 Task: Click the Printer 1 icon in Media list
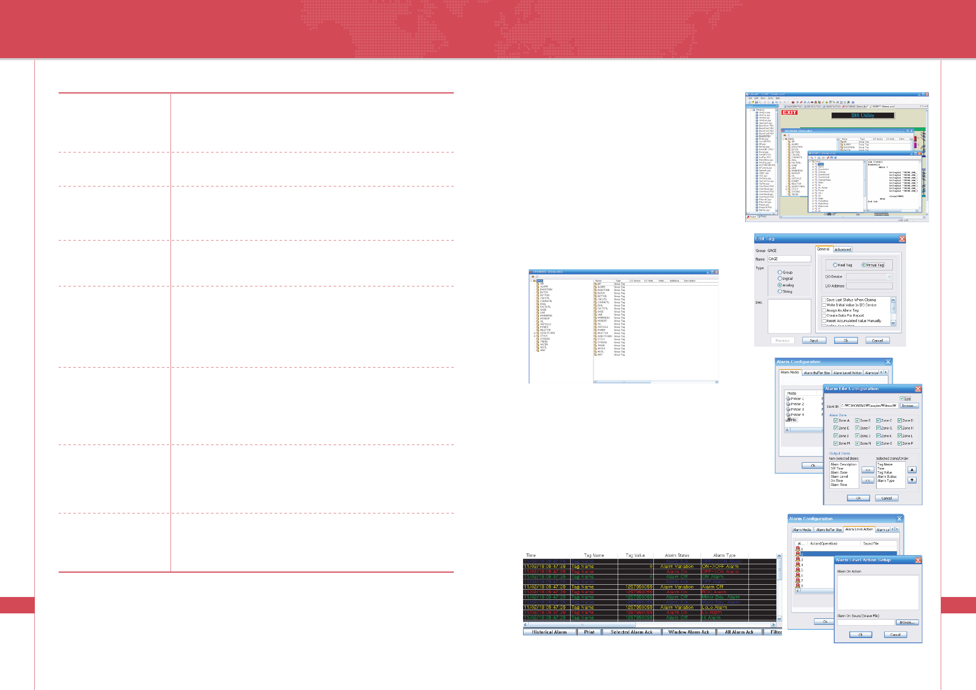pyautogui.click(x=788, y=399)
